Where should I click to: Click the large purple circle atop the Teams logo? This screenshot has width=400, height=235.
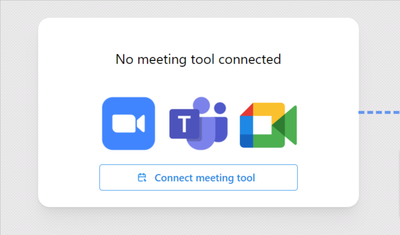coord(201,105)
